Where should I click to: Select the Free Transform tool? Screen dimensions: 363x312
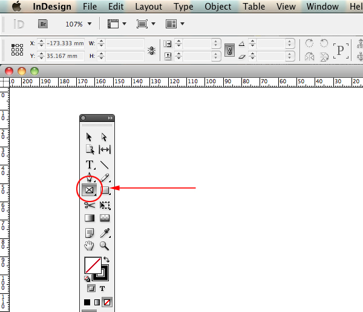105,205
